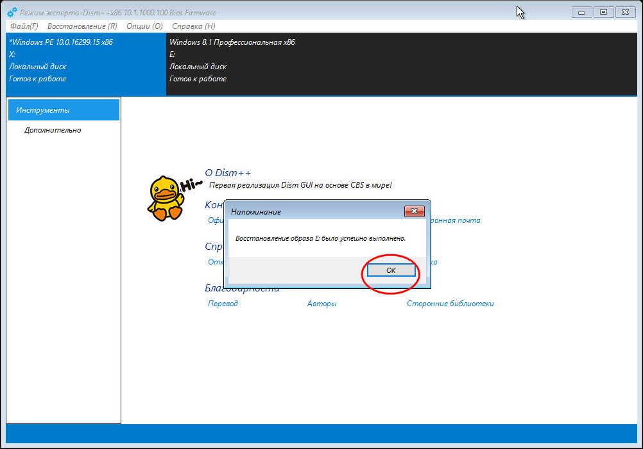
Task: Minimize the Dism++ window
Action: click(581, 12)
